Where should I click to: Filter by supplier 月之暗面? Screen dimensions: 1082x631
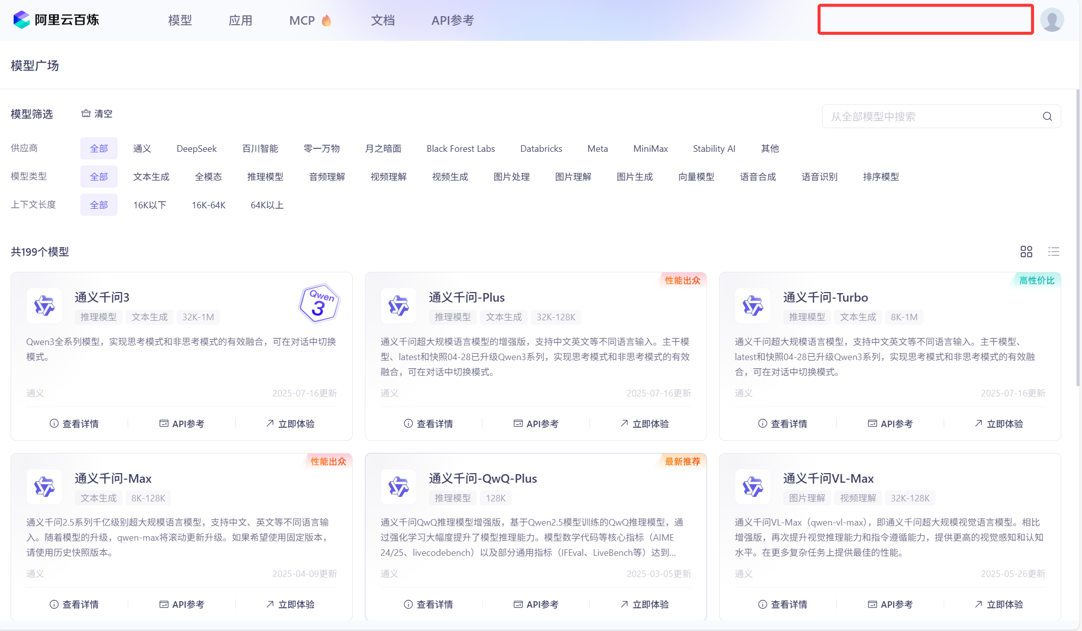(x=384, y=148)
